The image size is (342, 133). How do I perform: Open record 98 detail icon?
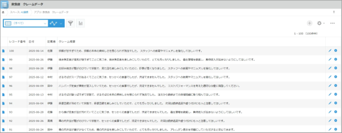(x=3, y=68)
